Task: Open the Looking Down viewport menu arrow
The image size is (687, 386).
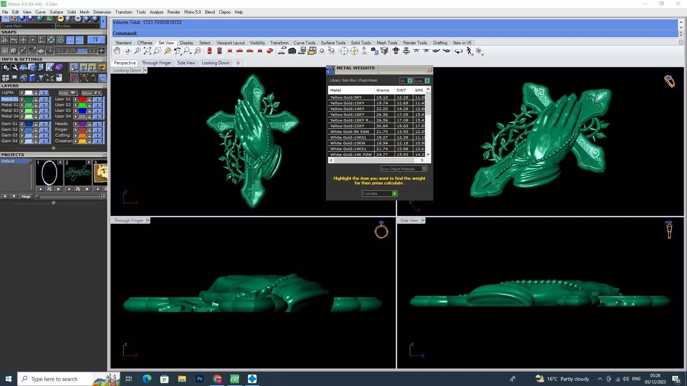Action: (145, 70)
